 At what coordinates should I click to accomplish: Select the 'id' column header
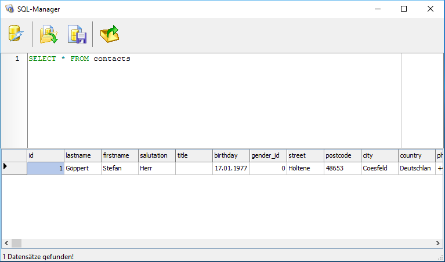click(45, 155)
